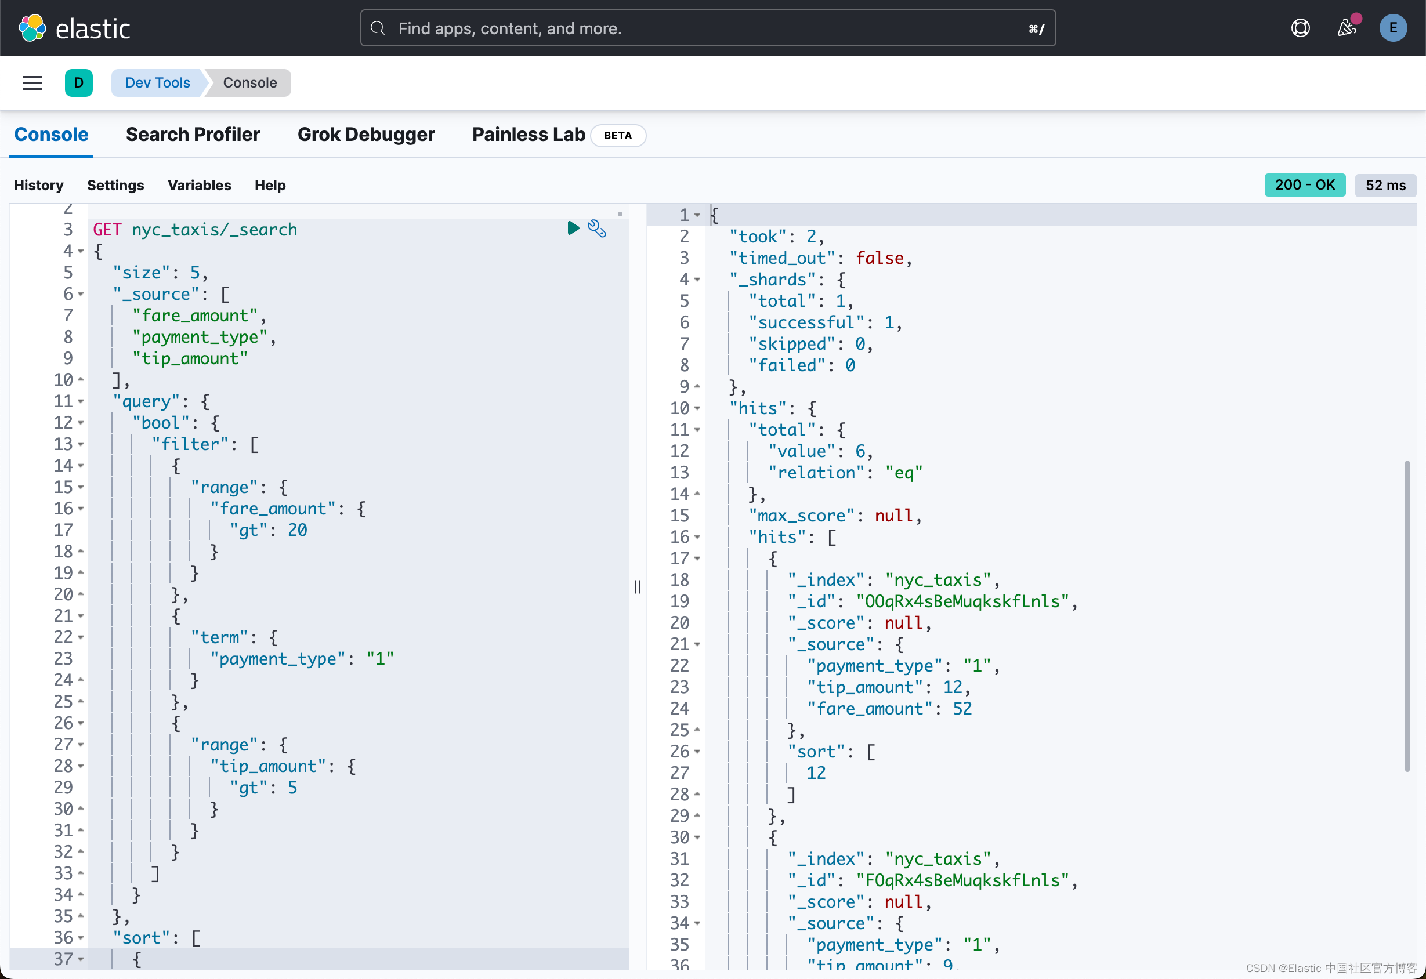Open the Painless Lab beta tab

(x=529, y=135)
